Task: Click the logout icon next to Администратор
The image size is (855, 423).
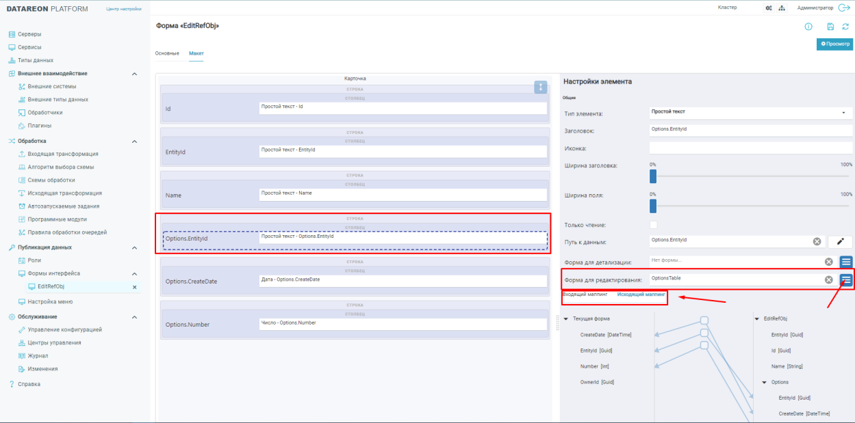Action: pyautogui.click(x=843, y=8)
